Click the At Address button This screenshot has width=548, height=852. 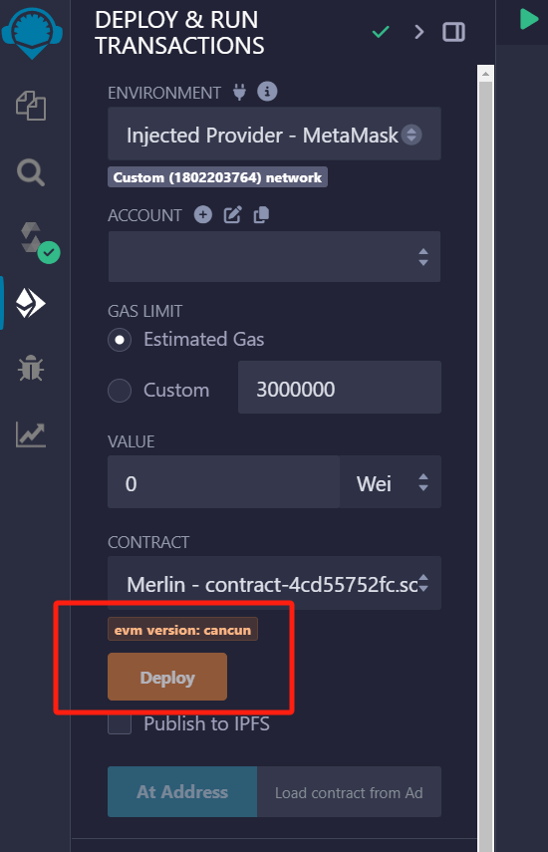[182, 791]
